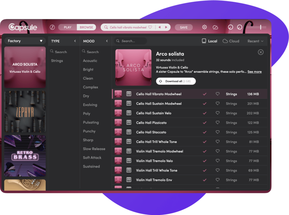The height and width of the screenshot is (215, 289).
Task: Click Download all button
Action: coord(176,81)
